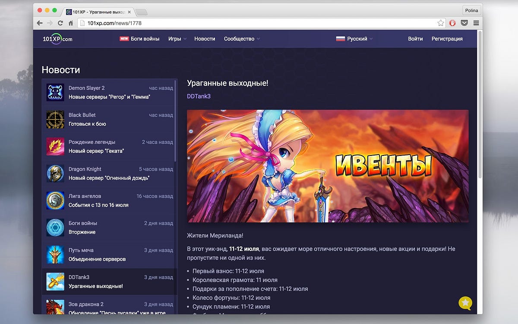Click the Russian flag icon
This screenshot has width=518, height=324.
(341, 39)
